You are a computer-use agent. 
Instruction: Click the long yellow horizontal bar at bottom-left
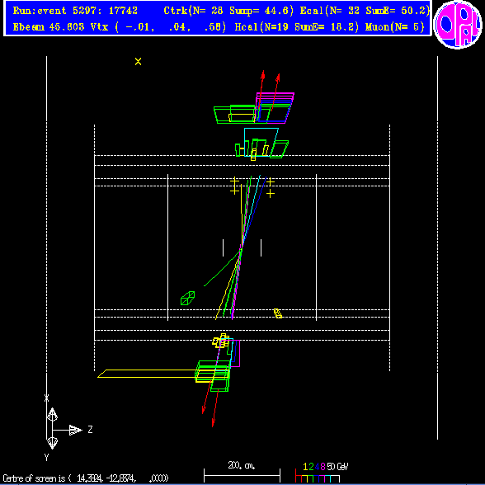pyautogui.click(x=148, y=374)
